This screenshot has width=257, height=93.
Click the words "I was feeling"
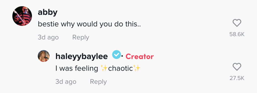pyautogui.click(x=77, y=68)
